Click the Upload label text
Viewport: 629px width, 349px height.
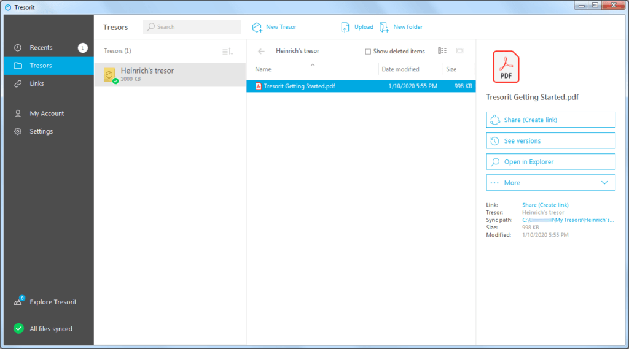[x=364, y=27]
